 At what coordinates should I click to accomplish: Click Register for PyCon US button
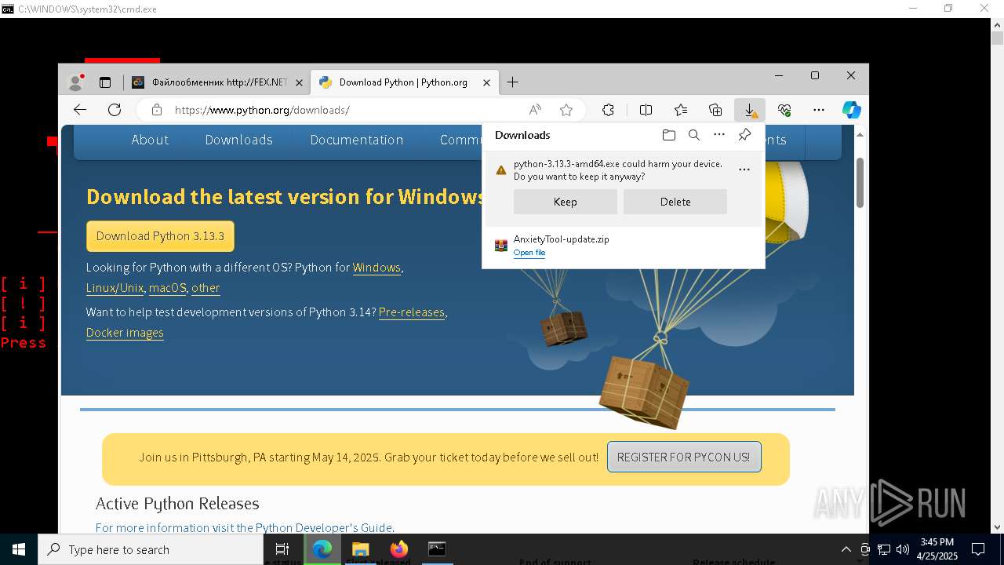click(683, 457)
